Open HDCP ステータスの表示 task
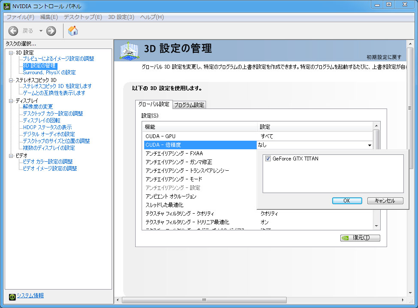 47,127
